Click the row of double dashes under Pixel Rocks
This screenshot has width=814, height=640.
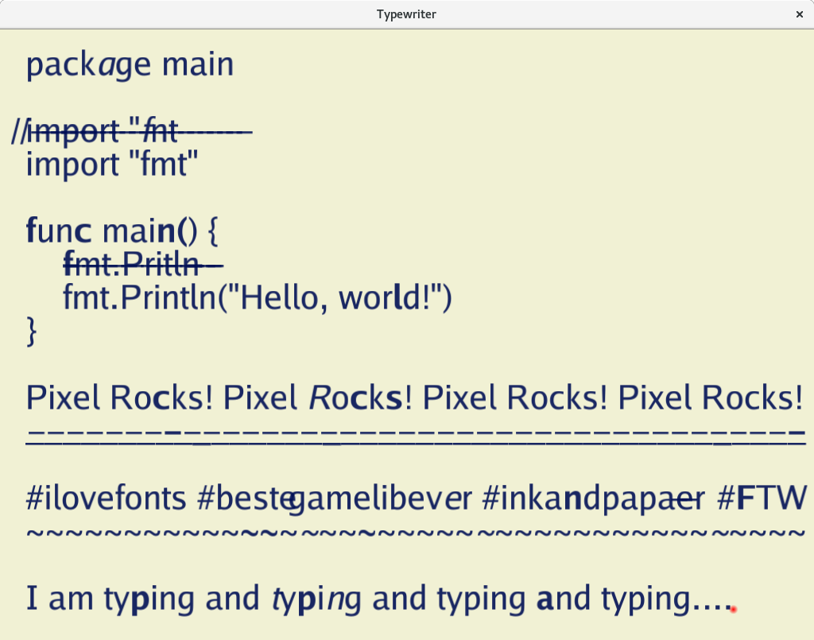coord(416,437)
